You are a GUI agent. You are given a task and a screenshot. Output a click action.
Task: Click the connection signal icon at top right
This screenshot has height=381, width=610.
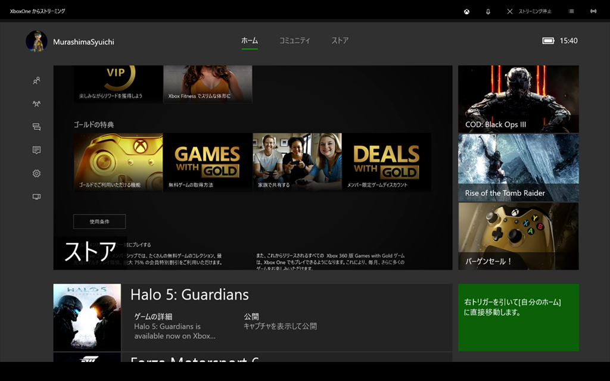tap(593, 11)
